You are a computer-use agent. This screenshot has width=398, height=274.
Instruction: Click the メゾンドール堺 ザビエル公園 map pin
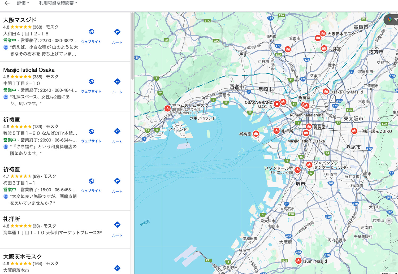pos(297,170)
